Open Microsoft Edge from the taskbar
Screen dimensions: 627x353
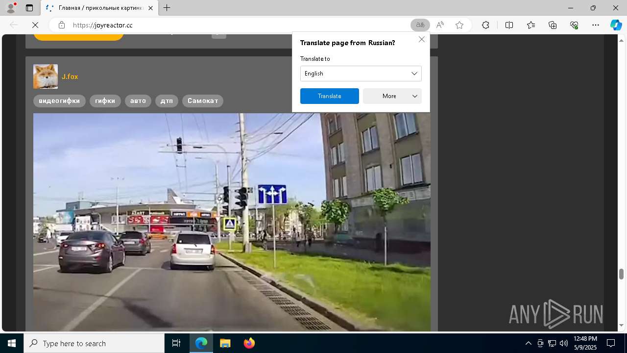[x=201, y=343]
